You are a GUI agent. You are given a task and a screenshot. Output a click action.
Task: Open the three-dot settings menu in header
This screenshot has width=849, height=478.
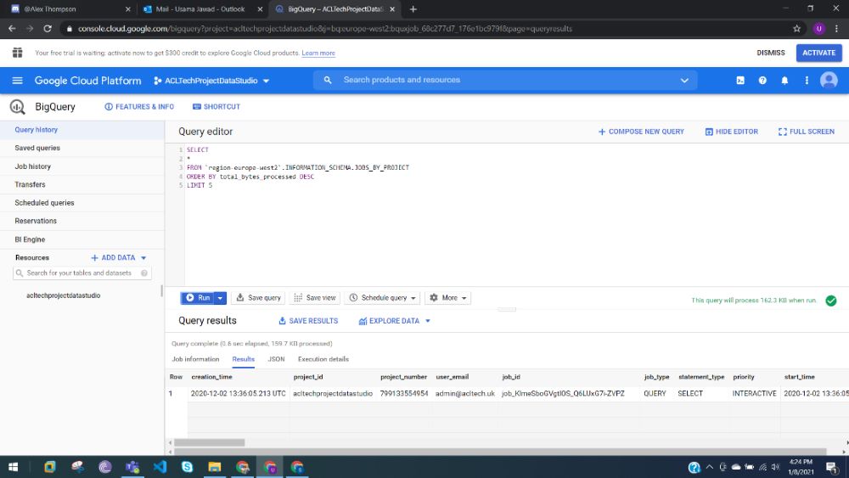[x=807, y=81]
